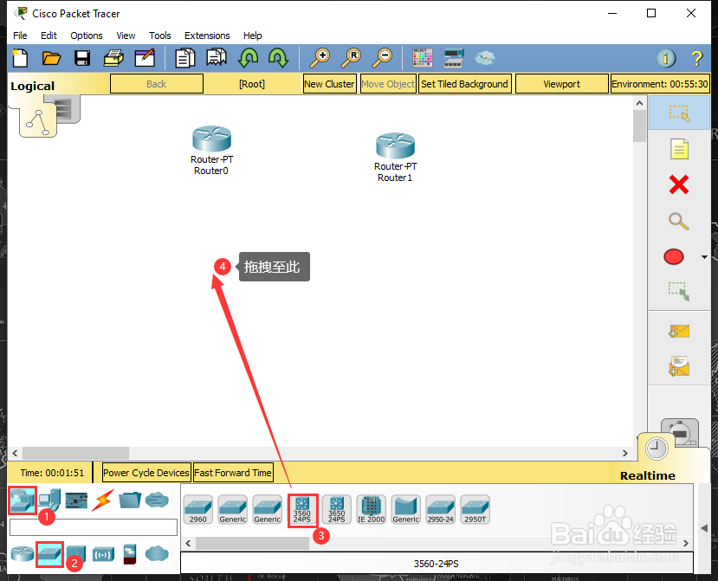The height and width of the screenshot is (581, 718).
Task: Select the Resize Shape tool
Action: point(679,291)
